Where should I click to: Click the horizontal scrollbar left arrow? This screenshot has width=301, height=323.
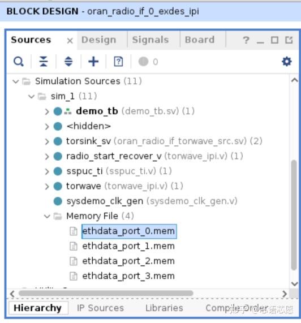click(12, 294)
